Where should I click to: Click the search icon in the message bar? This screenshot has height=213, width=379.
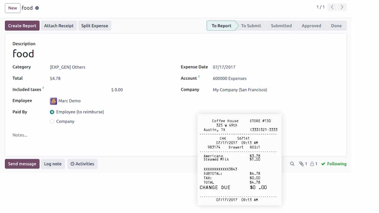[x=292, y=164]
